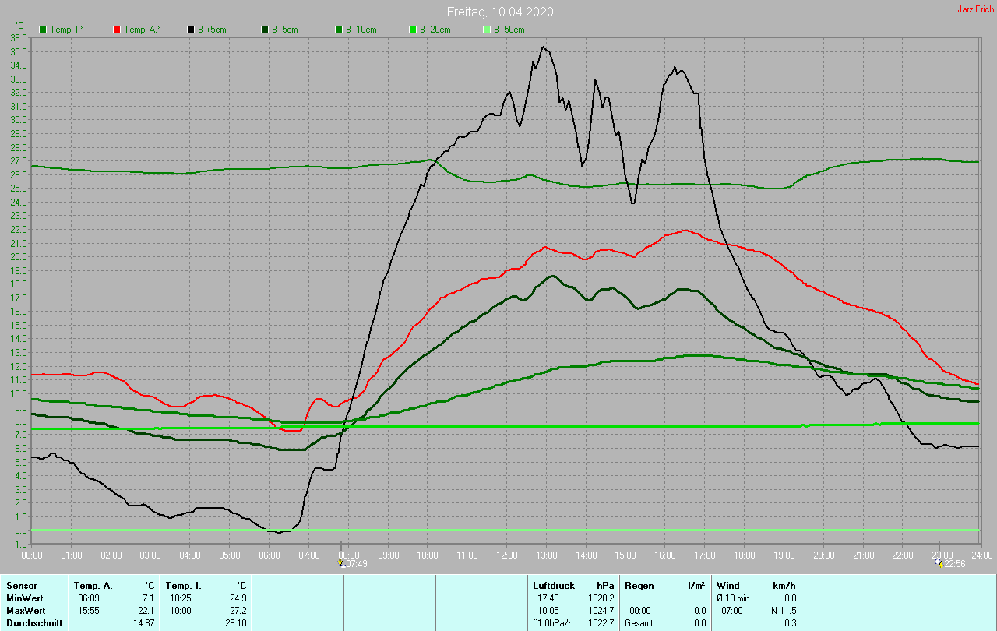Click the B -5cm dark green legend square

click(x=265, y=30)
